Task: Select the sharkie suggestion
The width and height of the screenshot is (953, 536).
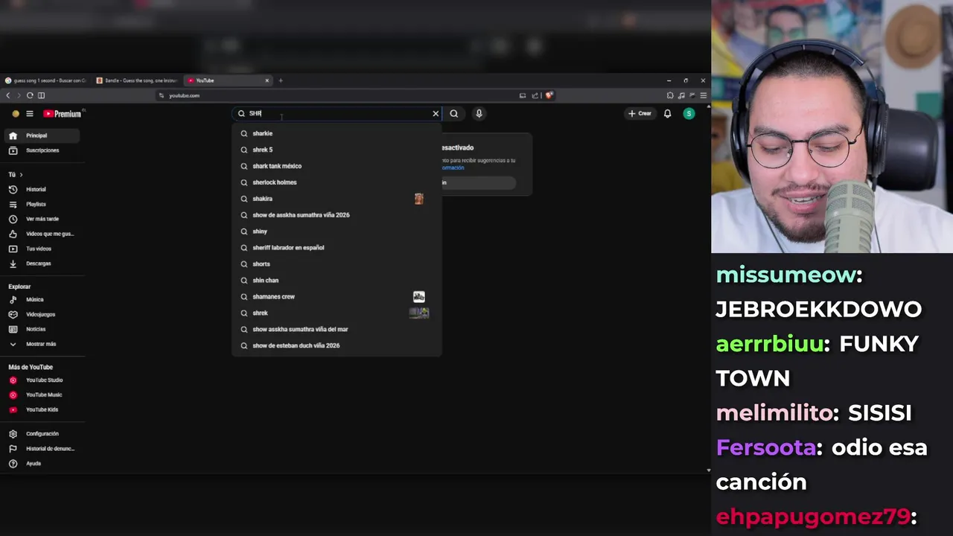Action: click(337, 133)
